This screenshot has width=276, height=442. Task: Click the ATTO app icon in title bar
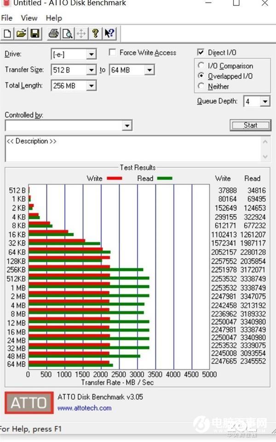(7, 3)
